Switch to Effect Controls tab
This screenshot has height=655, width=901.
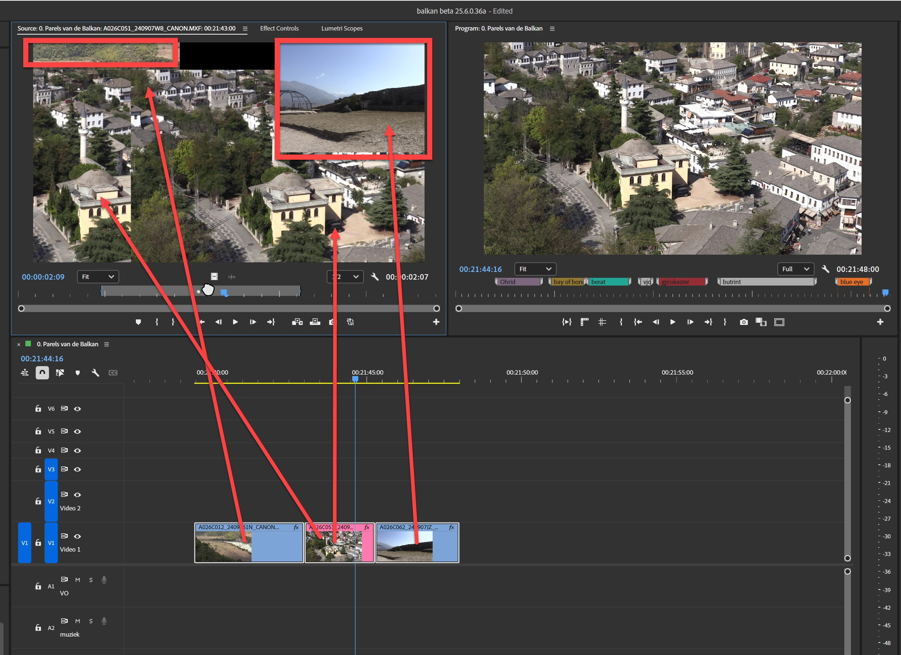point(279,29)
